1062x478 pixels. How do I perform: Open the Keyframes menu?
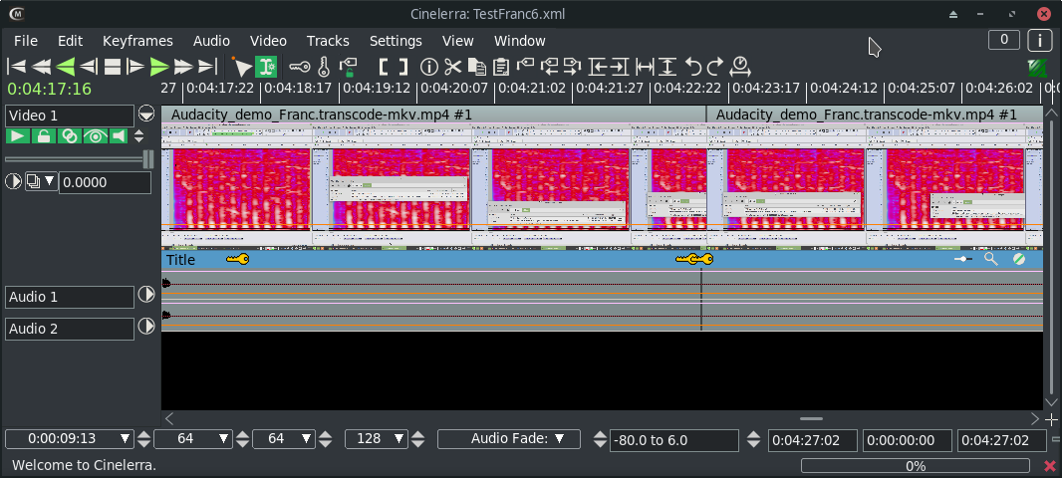click(137, 41)
